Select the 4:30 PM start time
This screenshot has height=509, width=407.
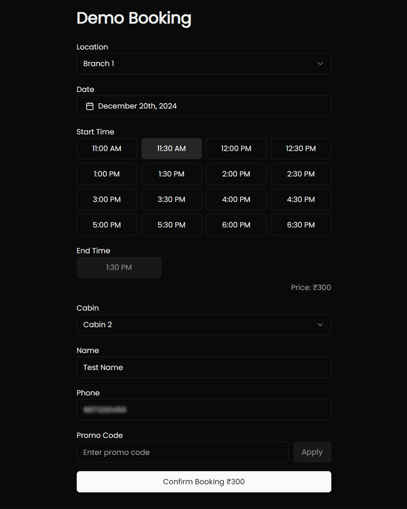(x=301, y=199)
